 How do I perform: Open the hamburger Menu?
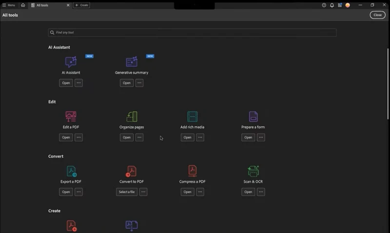tap(9, 5)
